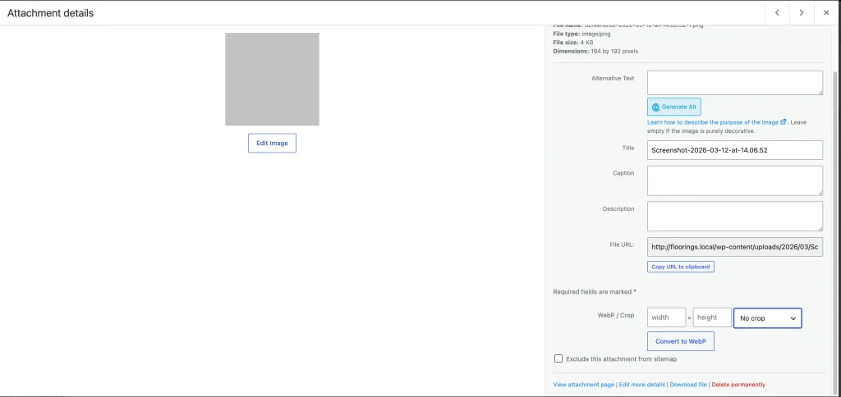Click the Generate Alt button
Image resolution: width=841 pixels, height=397 pixels.
(674, 107)
